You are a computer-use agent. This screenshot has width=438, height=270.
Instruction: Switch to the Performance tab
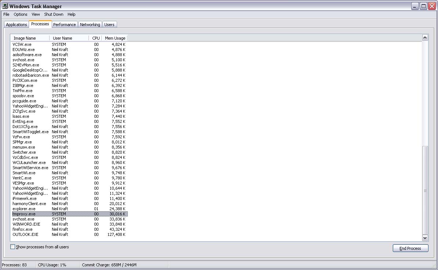(65, 25)
